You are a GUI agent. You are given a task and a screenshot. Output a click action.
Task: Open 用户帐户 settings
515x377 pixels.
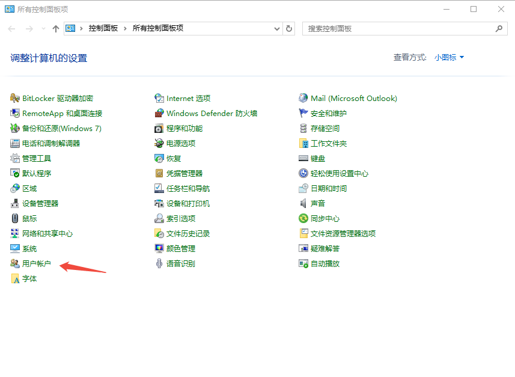coord(35,263)
